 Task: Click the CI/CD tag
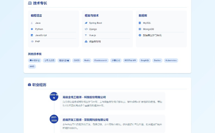pyautogui.click(x=77, y=60)
